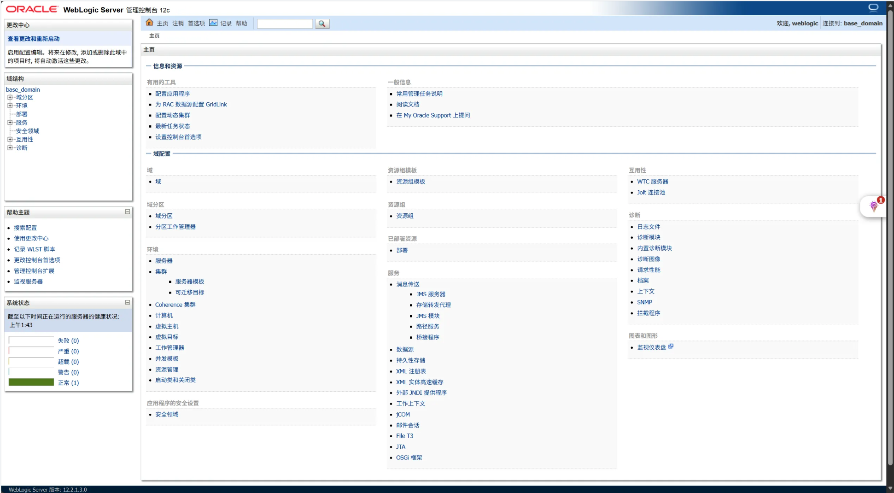The image size is (894, 493).
Task: Open 数据源 link
Action: [x=405, y=350]
